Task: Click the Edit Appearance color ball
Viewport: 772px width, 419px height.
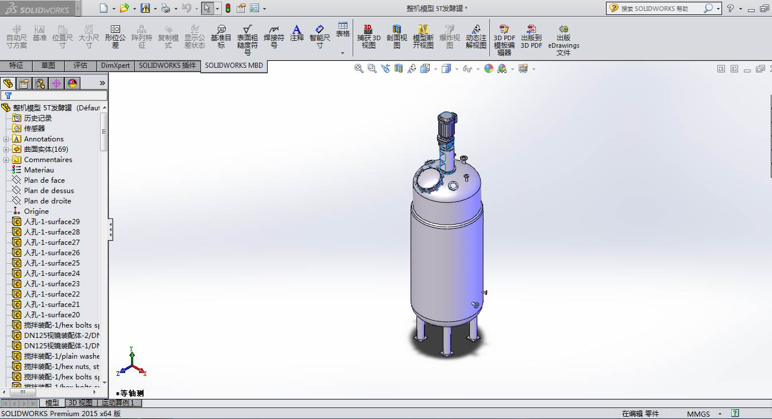Action: pos(489,69)
